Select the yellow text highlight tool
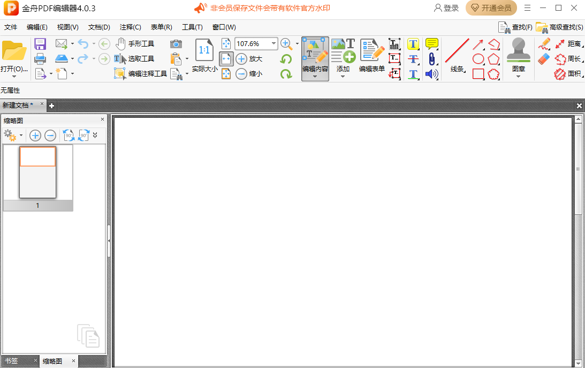This screenshot has height=368, width=585. pyautogui.click(x=413, y=43)
